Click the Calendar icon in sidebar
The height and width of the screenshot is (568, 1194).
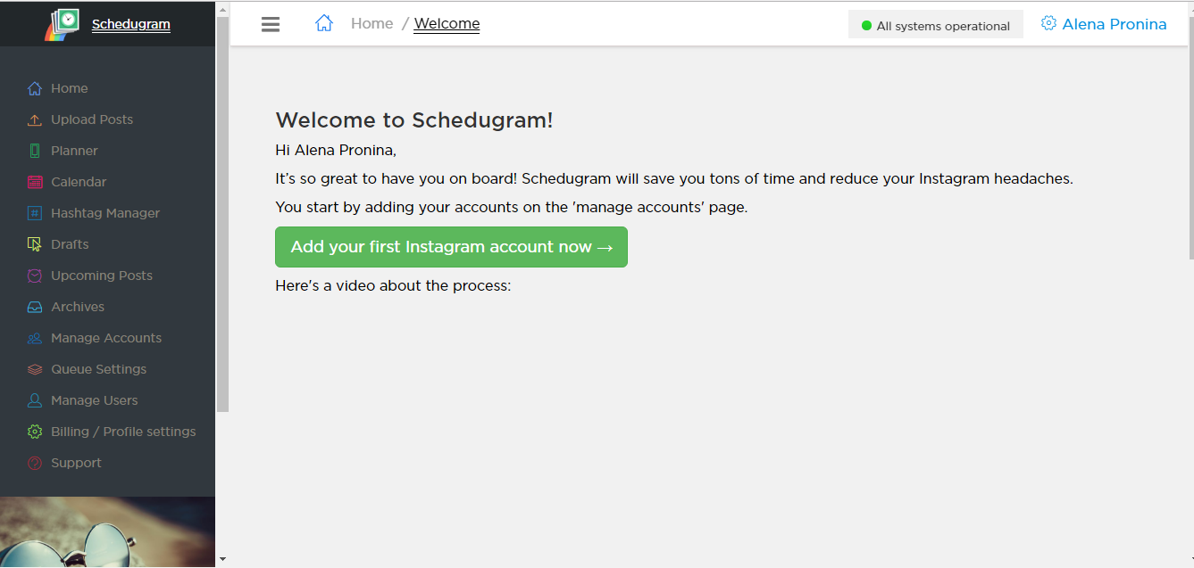point(35,183)
